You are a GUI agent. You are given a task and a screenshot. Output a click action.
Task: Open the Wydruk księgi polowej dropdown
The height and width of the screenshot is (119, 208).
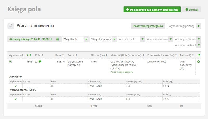[x=184, y=26]
